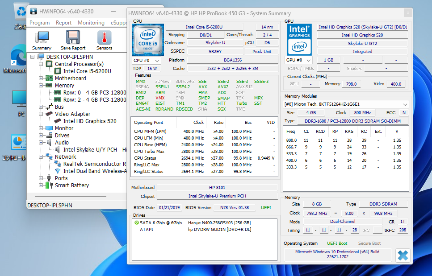
Task: Click the Intel Graphics logo
Action: coord(299,38)
